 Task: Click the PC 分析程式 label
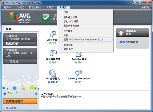(x=53, y=79)
